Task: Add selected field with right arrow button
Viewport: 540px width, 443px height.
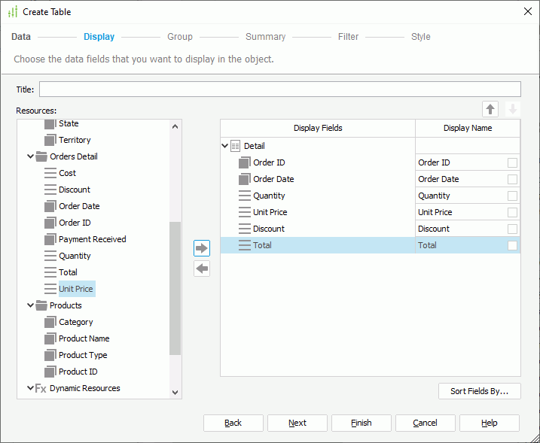Action: click(202, 248)
